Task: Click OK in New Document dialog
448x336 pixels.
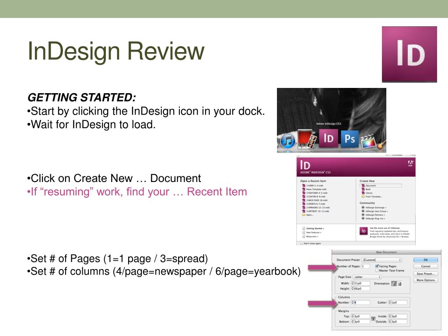Action: click(426, 260)
